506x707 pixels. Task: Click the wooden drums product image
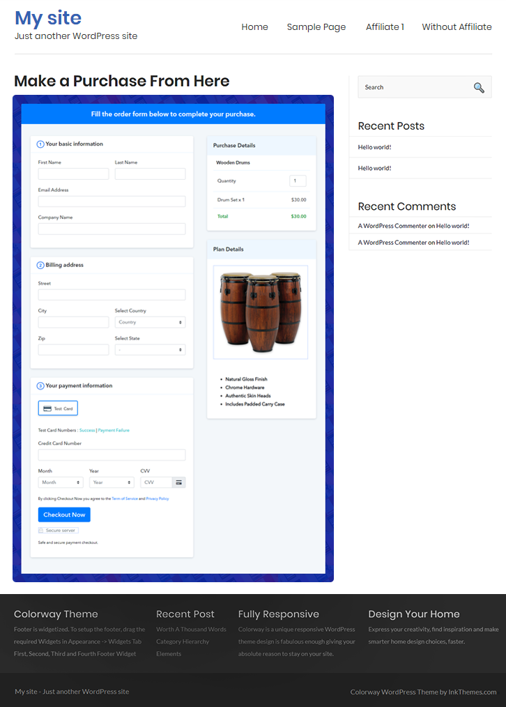point(261,312)
